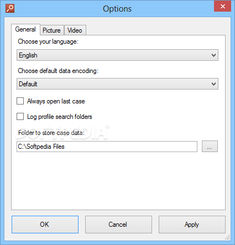Screen dimensions: 235x245
Task: Click the 'Always open last case' label
Action: coord(56,101)
